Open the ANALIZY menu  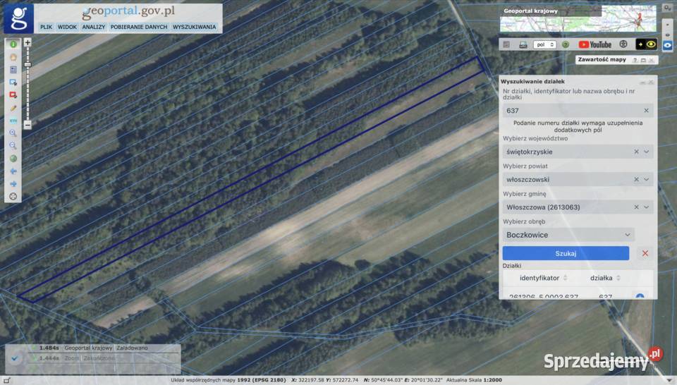click(x=93, y=27)
